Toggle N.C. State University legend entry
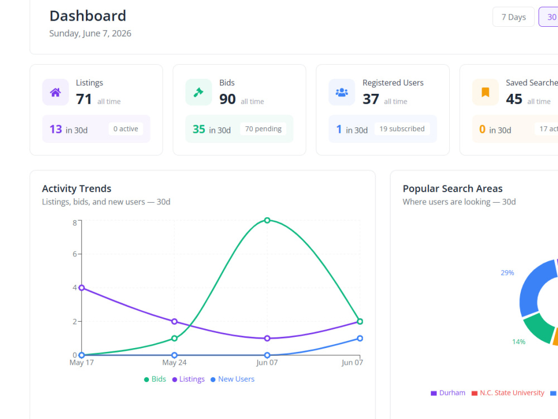Screen dimensions: 558x419 click(508, 393)
